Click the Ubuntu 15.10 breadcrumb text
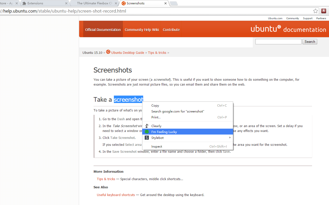Viewport: 329px width, 205px height. 92,53
